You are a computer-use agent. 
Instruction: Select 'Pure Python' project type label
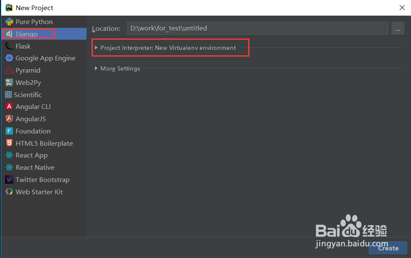click(34, 22)
